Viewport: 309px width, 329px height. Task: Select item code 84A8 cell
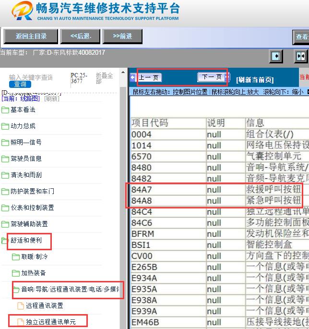tap(168, 201)
